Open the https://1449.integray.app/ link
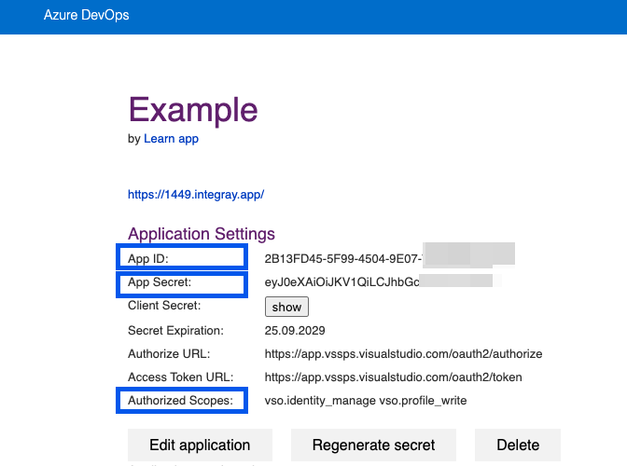627x466 pixels. pyautogui.click(x=196, y=195)
